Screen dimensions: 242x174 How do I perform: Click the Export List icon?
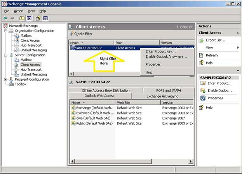pos(201,40)
